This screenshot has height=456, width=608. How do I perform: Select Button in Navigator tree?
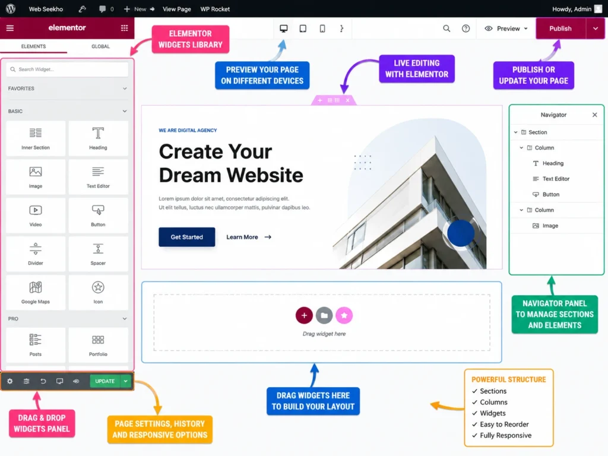(x=551, y=194)
